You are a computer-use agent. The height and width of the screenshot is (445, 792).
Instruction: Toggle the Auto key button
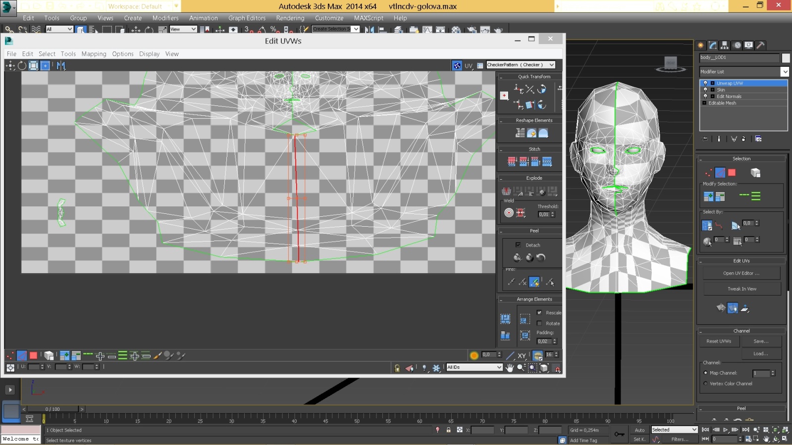click(x=639, y=430)
